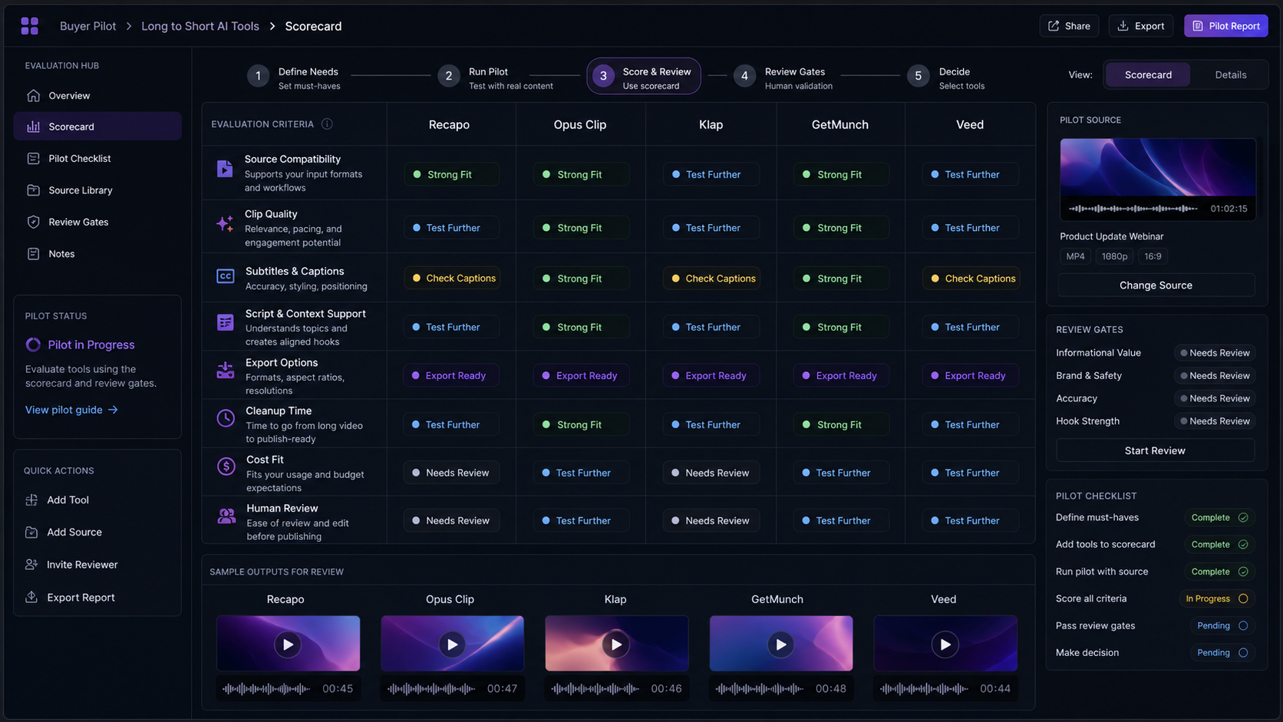This screenshot has width=1283, height=722.
Task: Click Klap Export Options Export Ready status
Action: pos(711,376)
